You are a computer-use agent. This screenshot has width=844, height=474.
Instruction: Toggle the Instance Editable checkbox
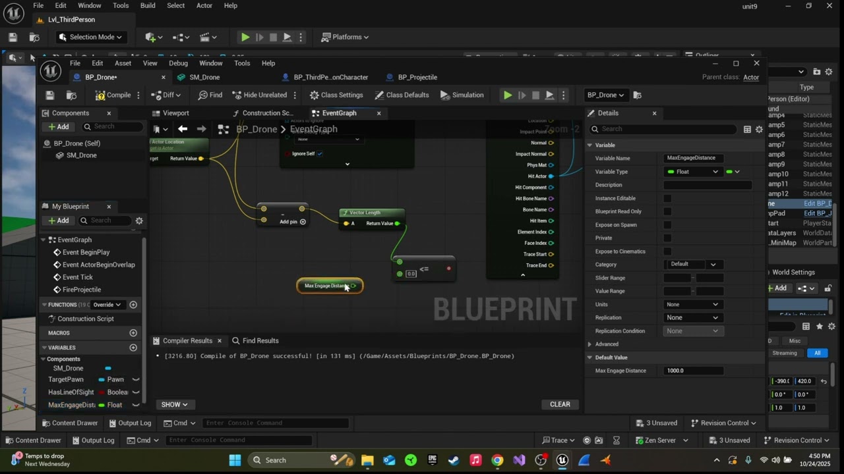pos(667,198)
